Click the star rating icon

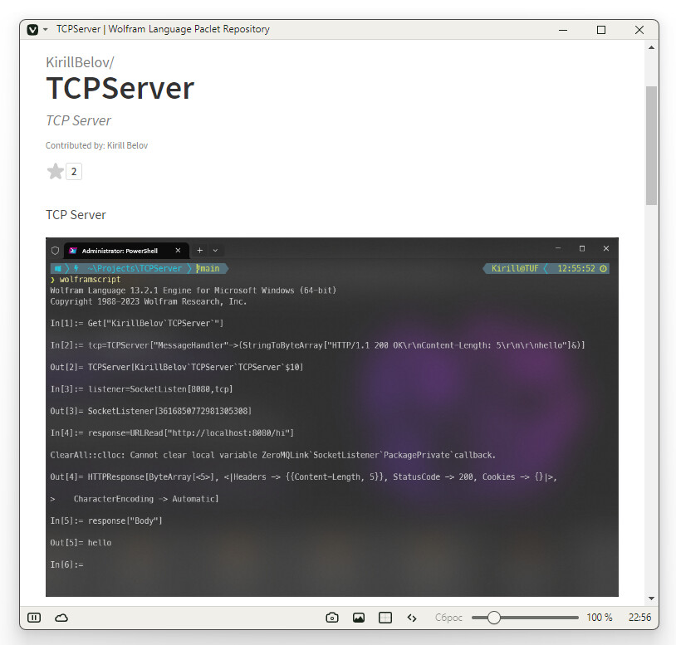coord(55,172)
